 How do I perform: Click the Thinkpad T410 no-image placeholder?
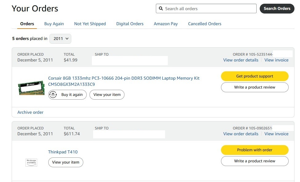[x=31, y=162]
